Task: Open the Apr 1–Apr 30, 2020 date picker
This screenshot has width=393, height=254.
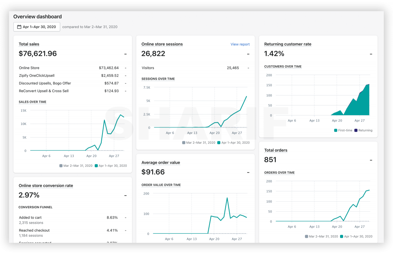Action: click(36, 27)
